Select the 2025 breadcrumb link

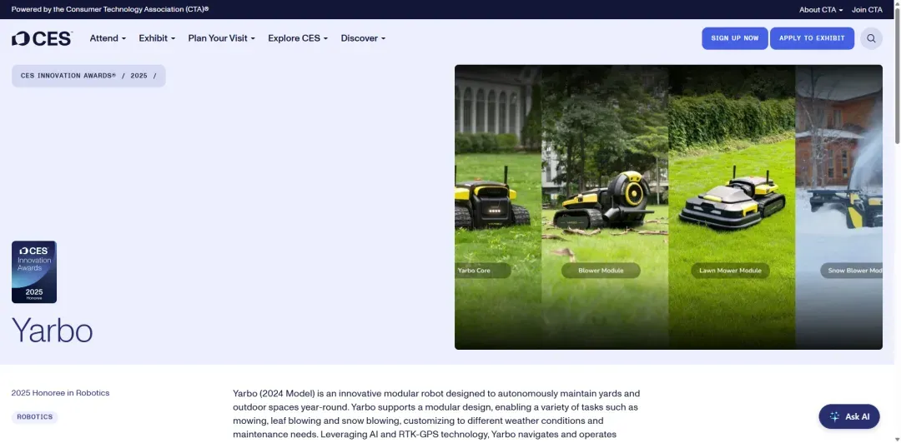pyautogui.click(x=138, y=76)
